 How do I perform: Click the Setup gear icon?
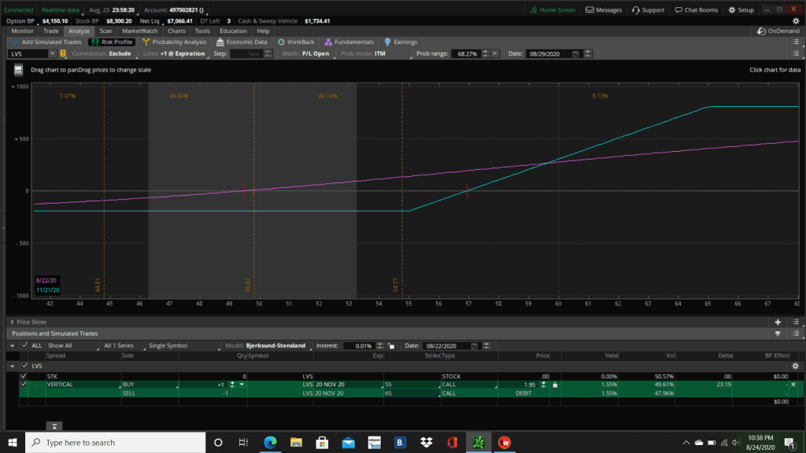click(x=732, y=10)
